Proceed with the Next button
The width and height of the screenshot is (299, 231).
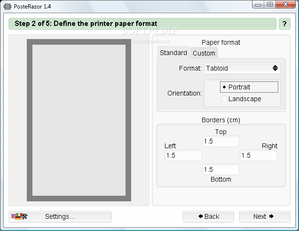click(x=265, y=216)
